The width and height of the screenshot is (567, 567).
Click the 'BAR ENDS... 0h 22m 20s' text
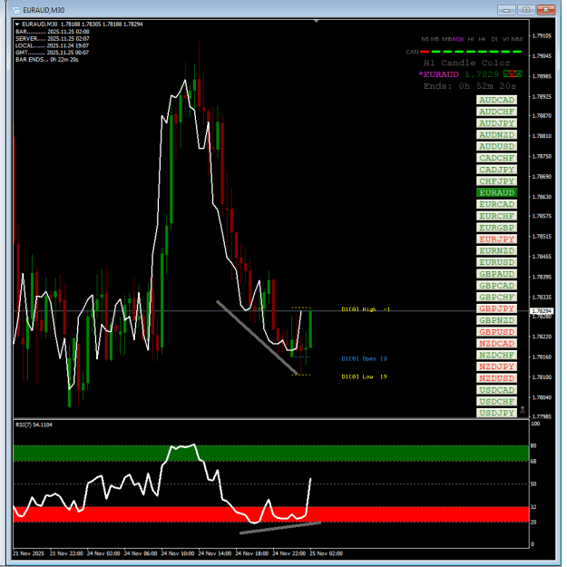[47, 60]
